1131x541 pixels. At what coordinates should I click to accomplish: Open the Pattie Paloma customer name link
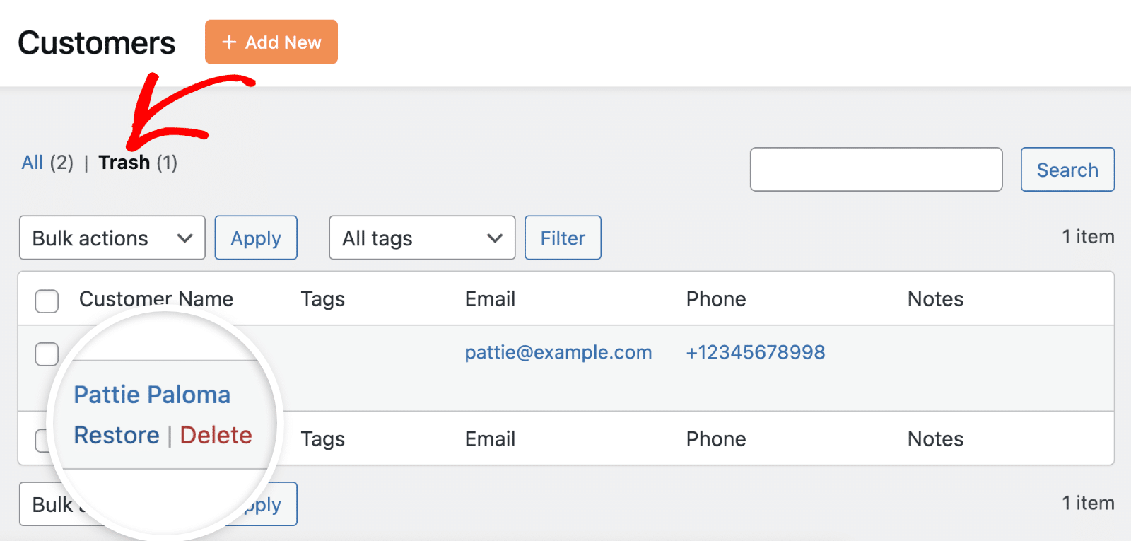click(x=152, y=395)
